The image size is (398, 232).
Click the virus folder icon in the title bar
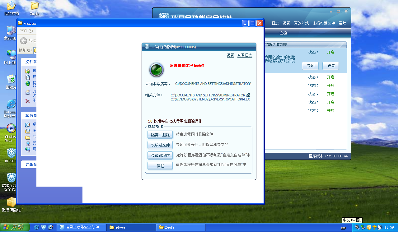pyautogui.click(x=20, y=23)
